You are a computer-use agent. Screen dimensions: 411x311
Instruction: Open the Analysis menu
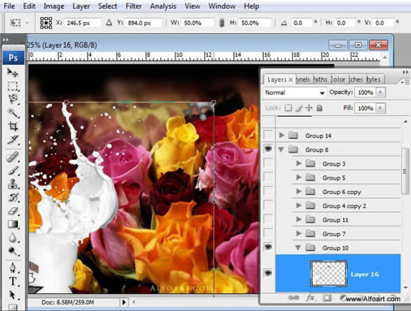click(x=163, y=6)
